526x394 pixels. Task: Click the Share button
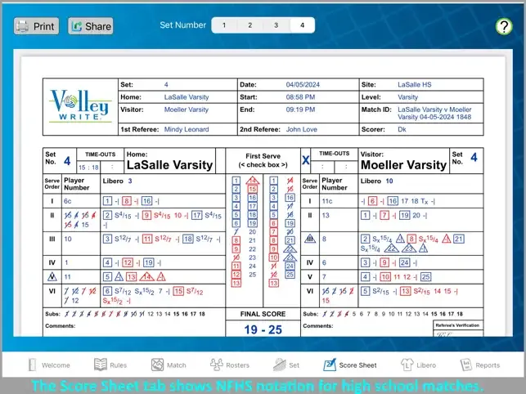pyautogui.click(x=91, y=26)
